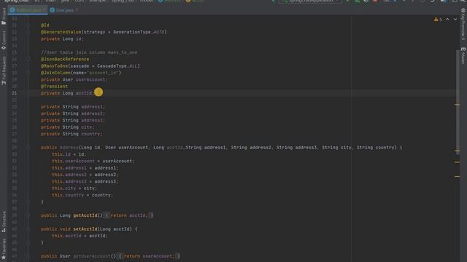467x262 pixels.
Task: Collapse the setAcctId method fold marker
Action: coord(28,229)
